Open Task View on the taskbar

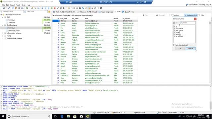[x=55, y=116]
